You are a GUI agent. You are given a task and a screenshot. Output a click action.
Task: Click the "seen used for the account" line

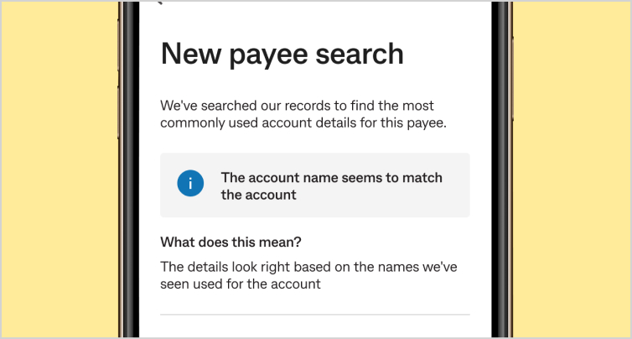click(x=241, y=284)
